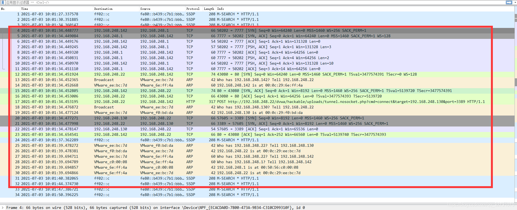Select packet 22 ACK 57605 → 3389

point(257,129)
